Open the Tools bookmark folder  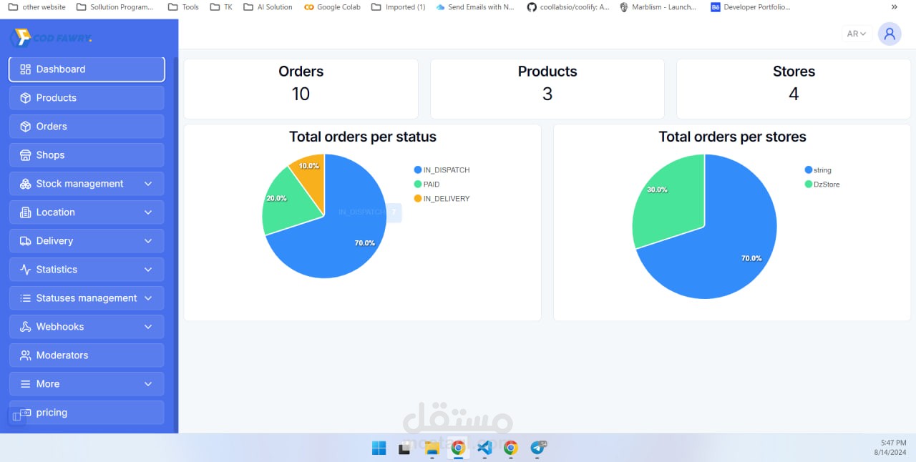click(183, 7)
